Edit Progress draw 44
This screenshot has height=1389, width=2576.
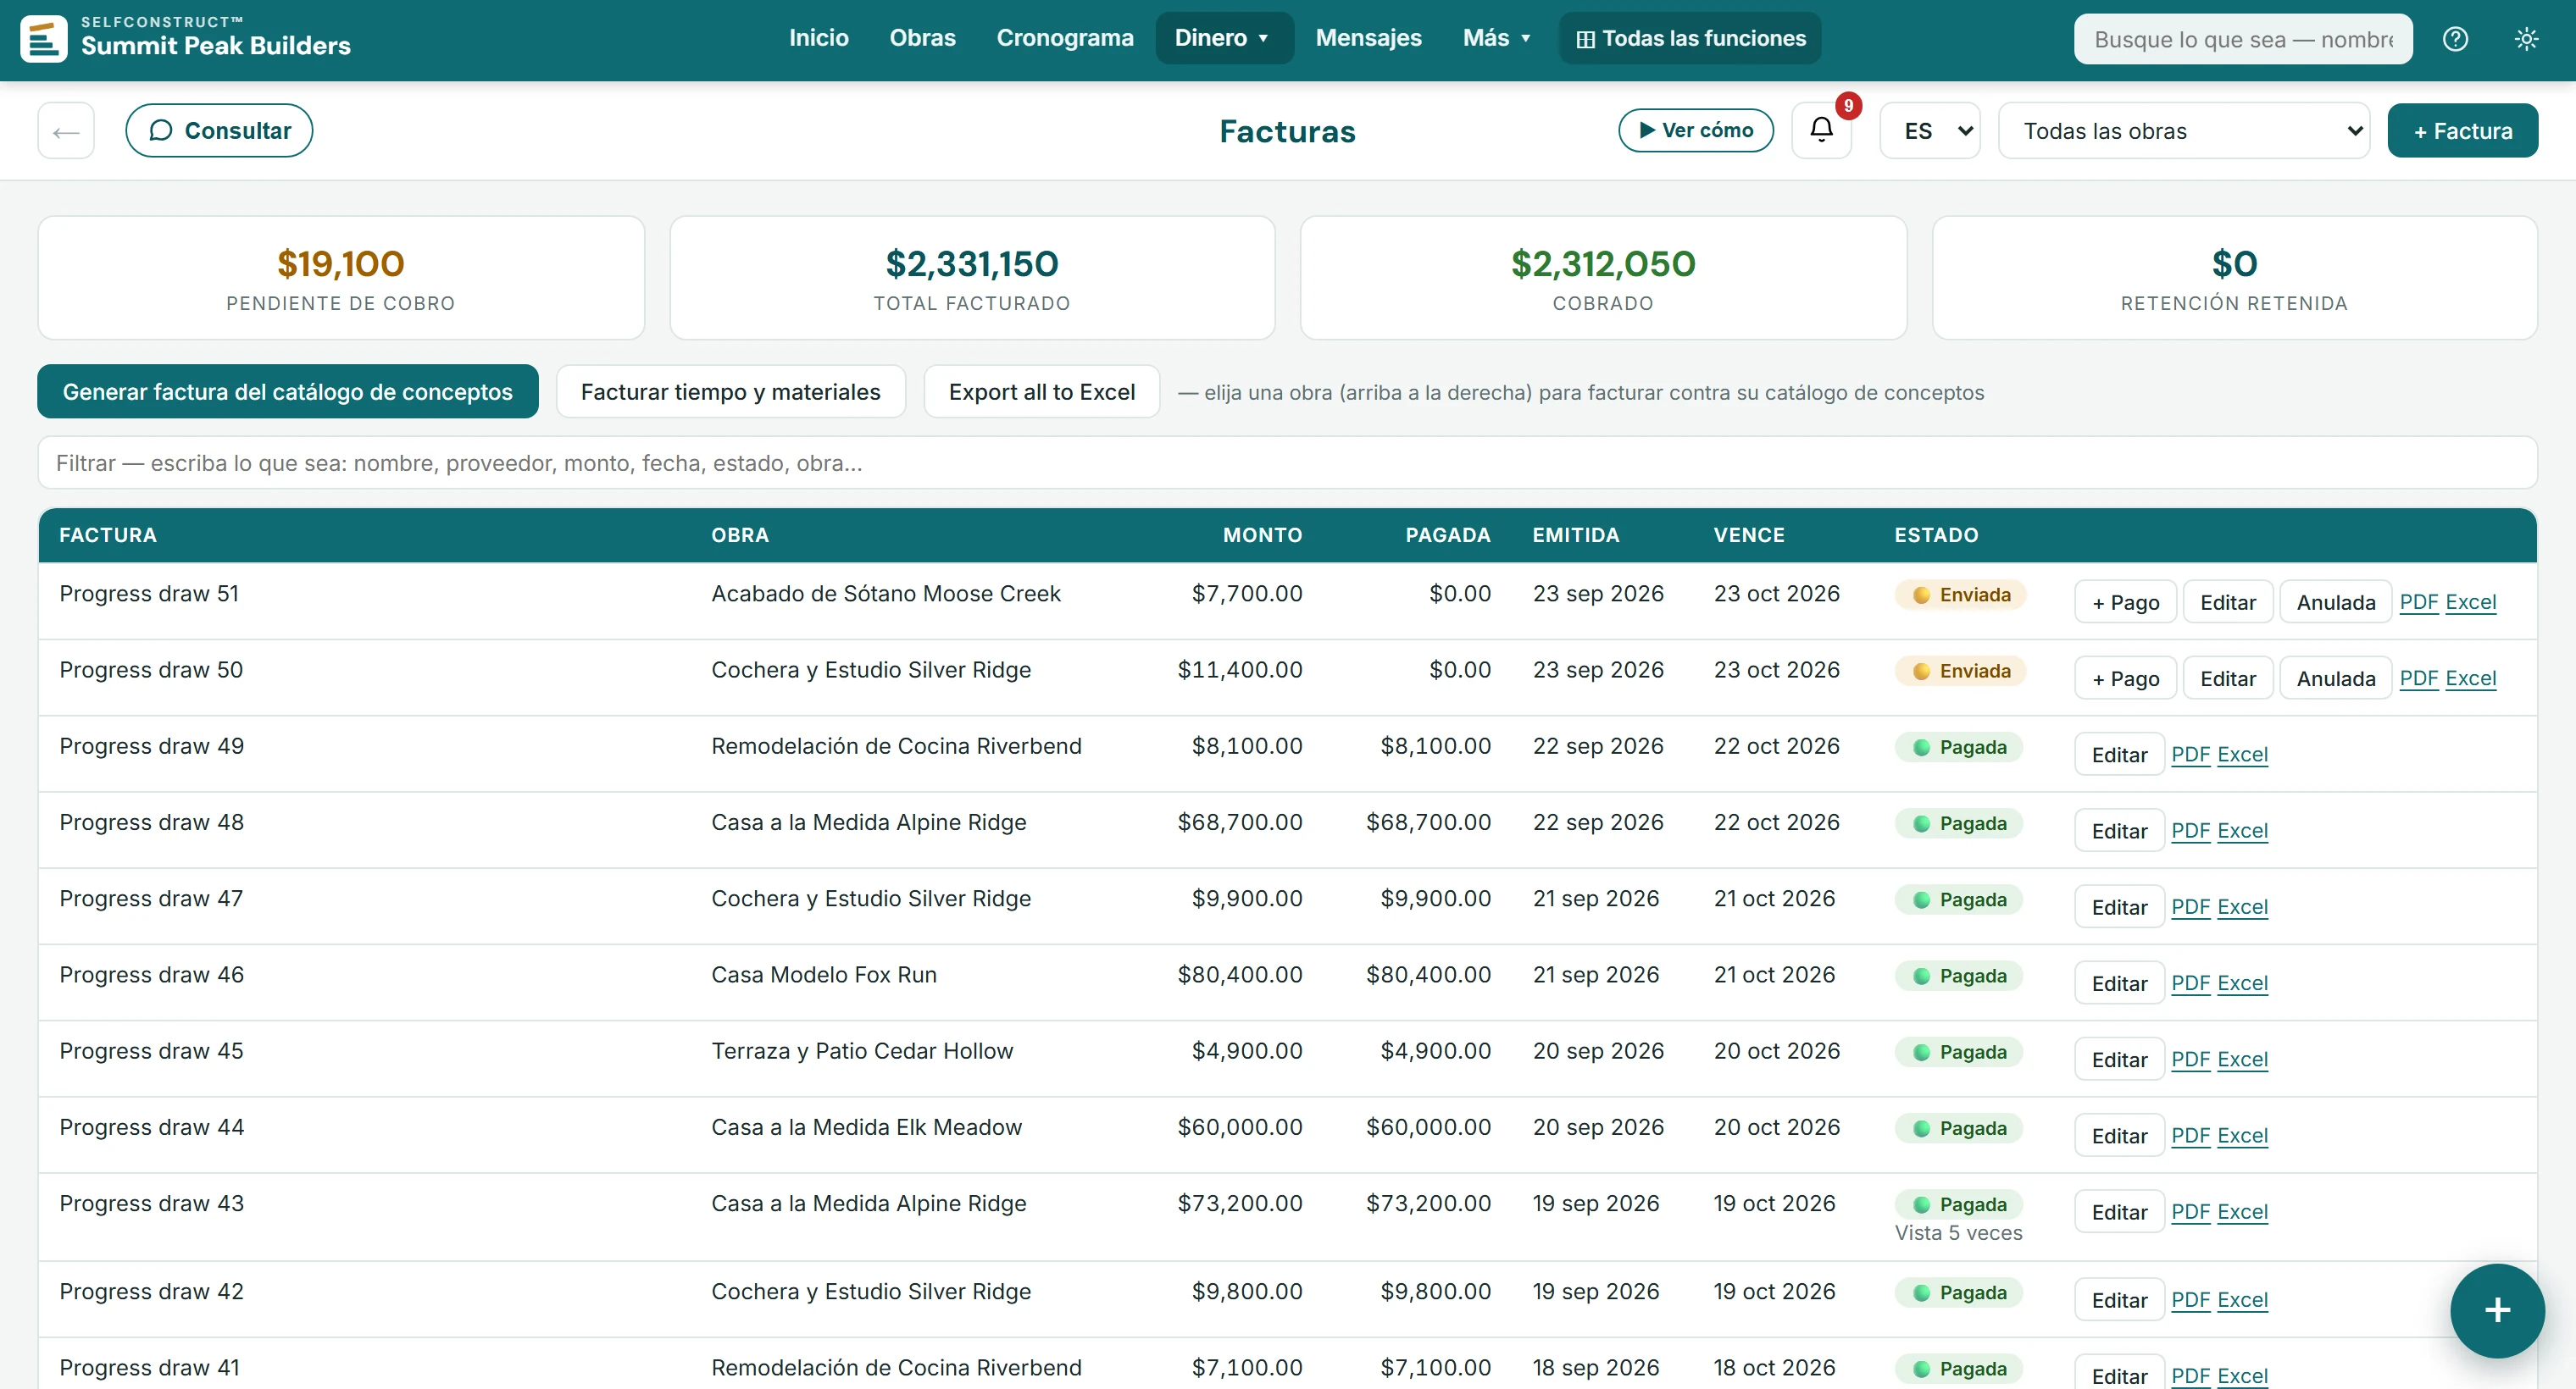coord(2119,1135)
